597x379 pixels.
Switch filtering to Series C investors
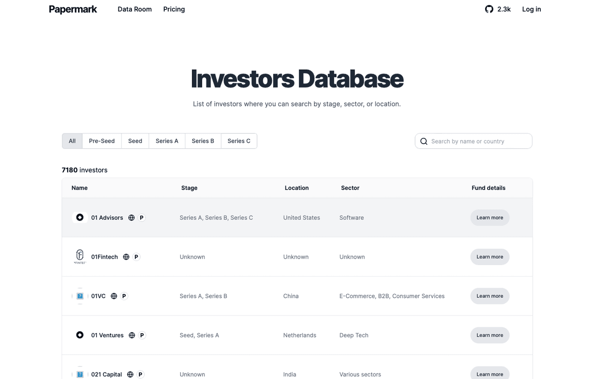point(239,141)
